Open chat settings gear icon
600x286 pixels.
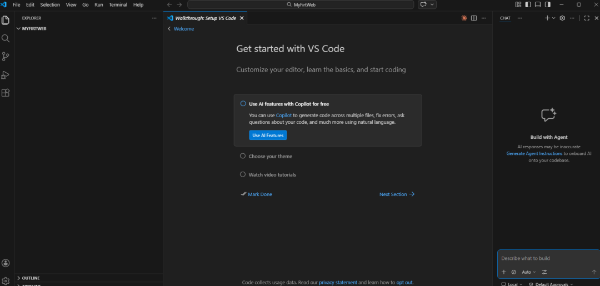[562, 18]
